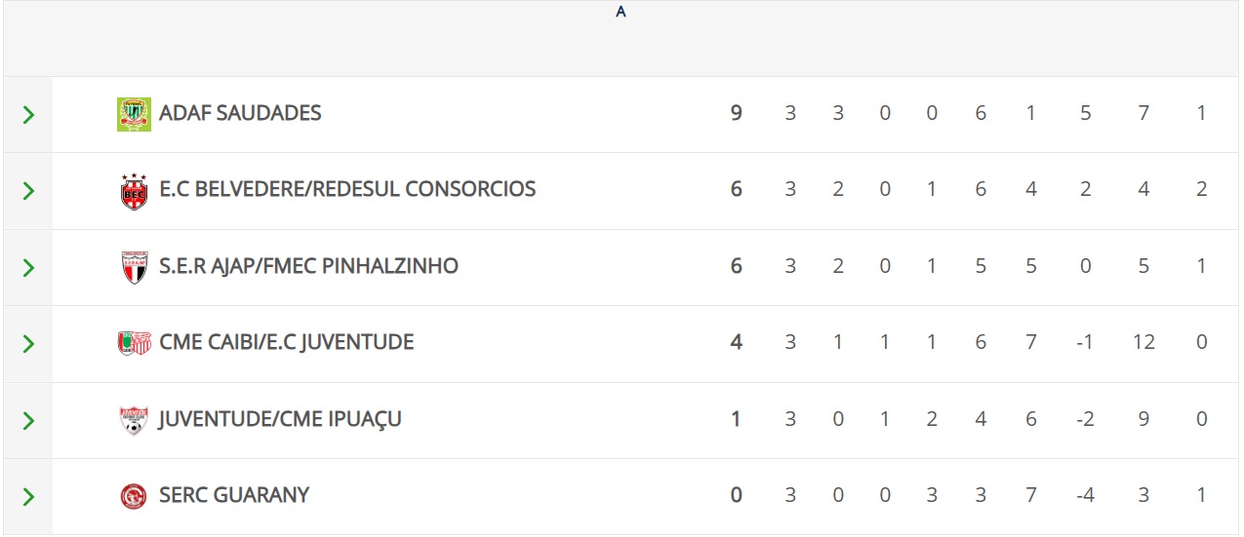Click the SERC Guarany team crest
This screenshot has height=537, width=1244.
pos(134,496)
